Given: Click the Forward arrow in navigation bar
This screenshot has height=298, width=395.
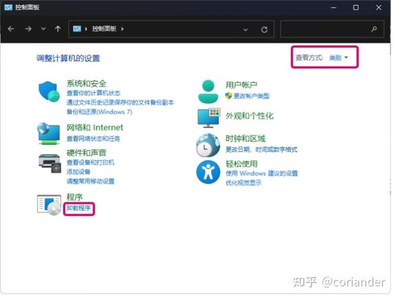Looking at the screenshot, I should click(x=28, y=29).
